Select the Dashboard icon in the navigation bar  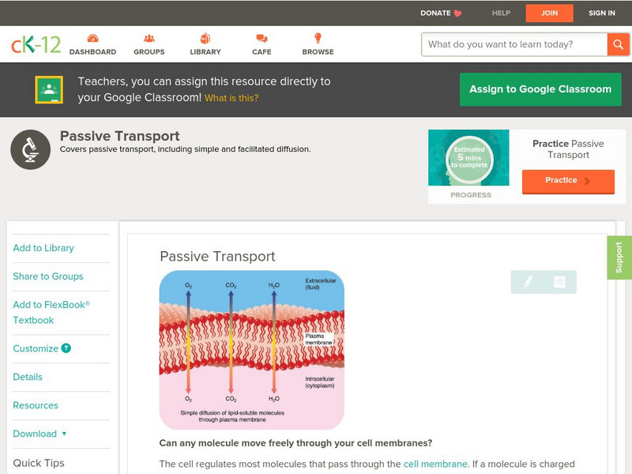tap(94, 37)
